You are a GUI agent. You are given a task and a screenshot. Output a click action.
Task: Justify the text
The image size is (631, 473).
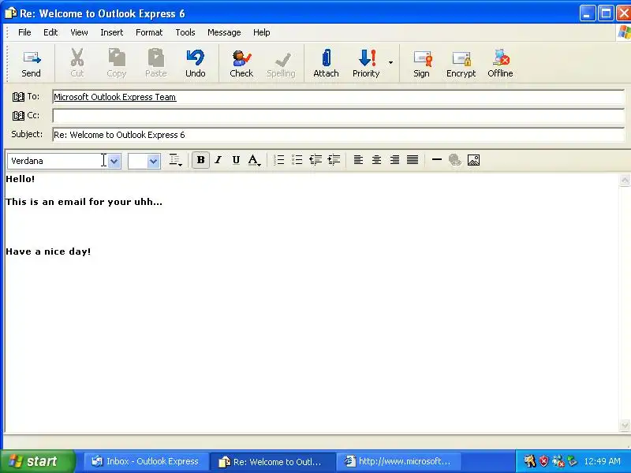coord(413,160)
